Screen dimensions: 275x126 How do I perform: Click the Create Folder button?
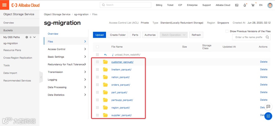point(118,35)
